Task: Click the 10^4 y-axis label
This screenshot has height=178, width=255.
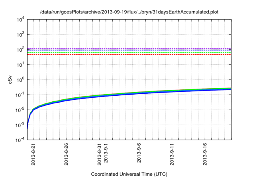Action: coord(20,20)
